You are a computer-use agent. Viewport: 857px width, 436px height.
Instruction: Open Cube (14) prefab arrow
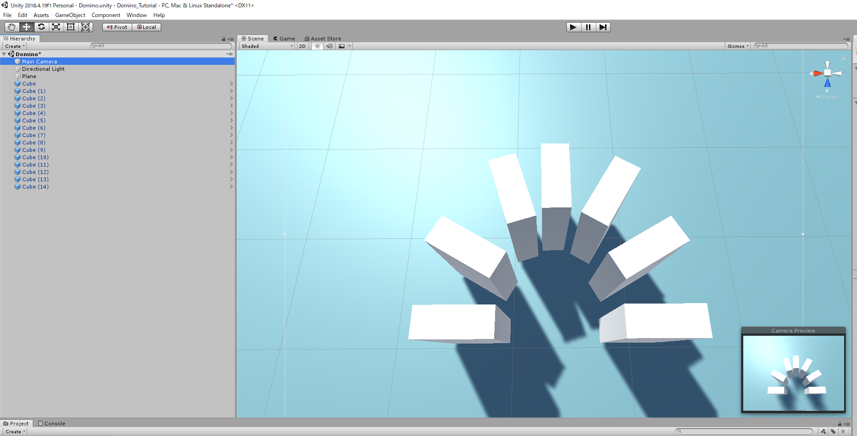click(231, 187)
